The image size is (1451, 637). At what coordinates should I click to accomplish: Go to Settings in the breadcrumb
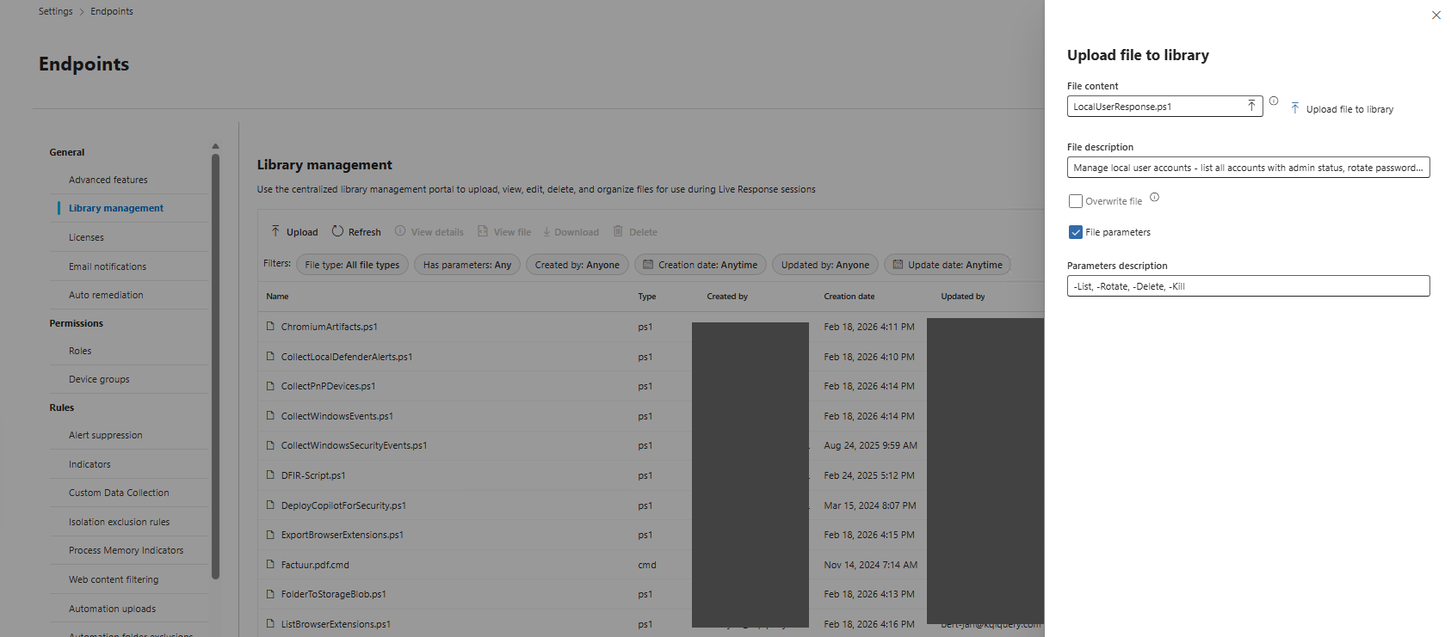pyautogui.click(x=55, y=11)
